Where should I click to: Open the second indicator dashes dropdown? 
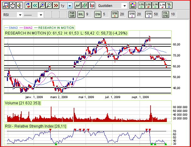[41, 15]
